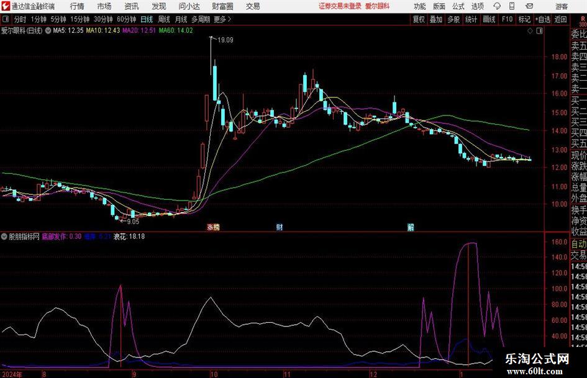This screenshot has height=378, width=587.
Task: Open the 市场 menu
Action: [104, 6]
